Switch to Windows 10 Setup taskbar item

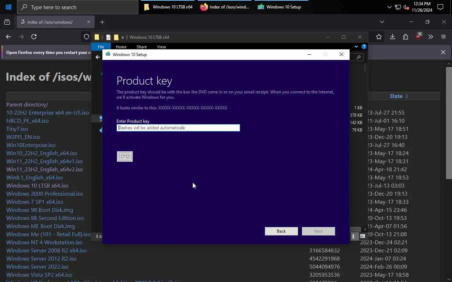[281, 7]
